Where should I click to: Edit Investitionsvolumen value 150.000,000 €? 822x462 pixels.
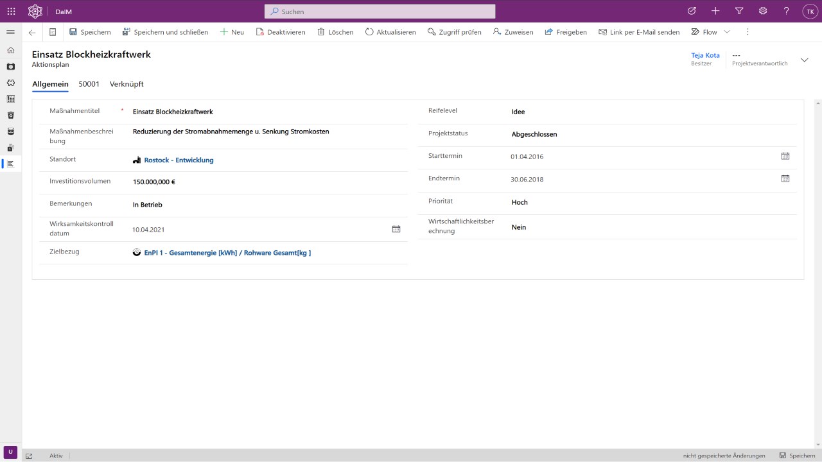[268, 182]
